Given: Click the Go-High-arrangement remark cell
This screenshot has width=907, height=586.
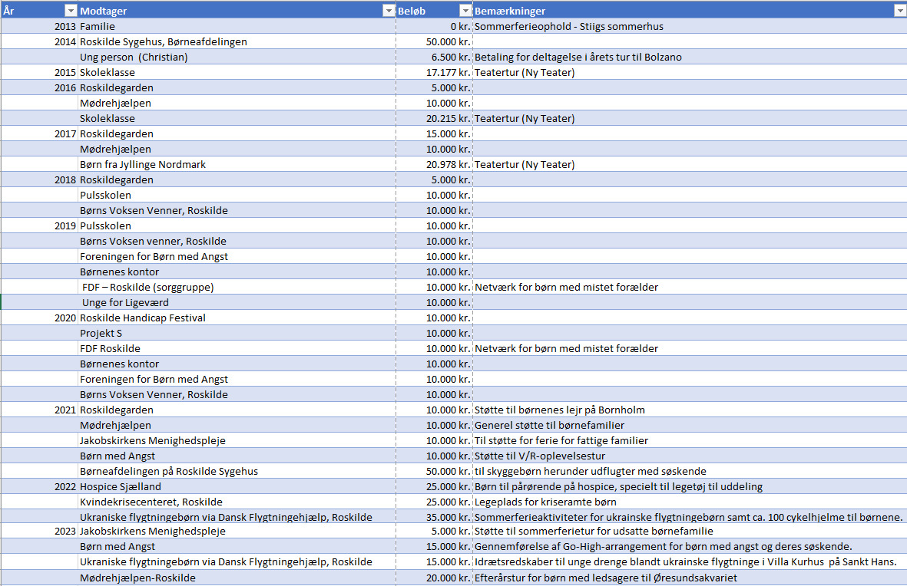Looking at the screenshot, I should [x=690, y=546].
